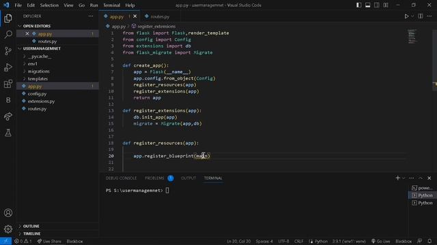The width and height of the screenshot is (437, 245).
Task: Open Customize Layout control
Action: [x=386, y=5]
